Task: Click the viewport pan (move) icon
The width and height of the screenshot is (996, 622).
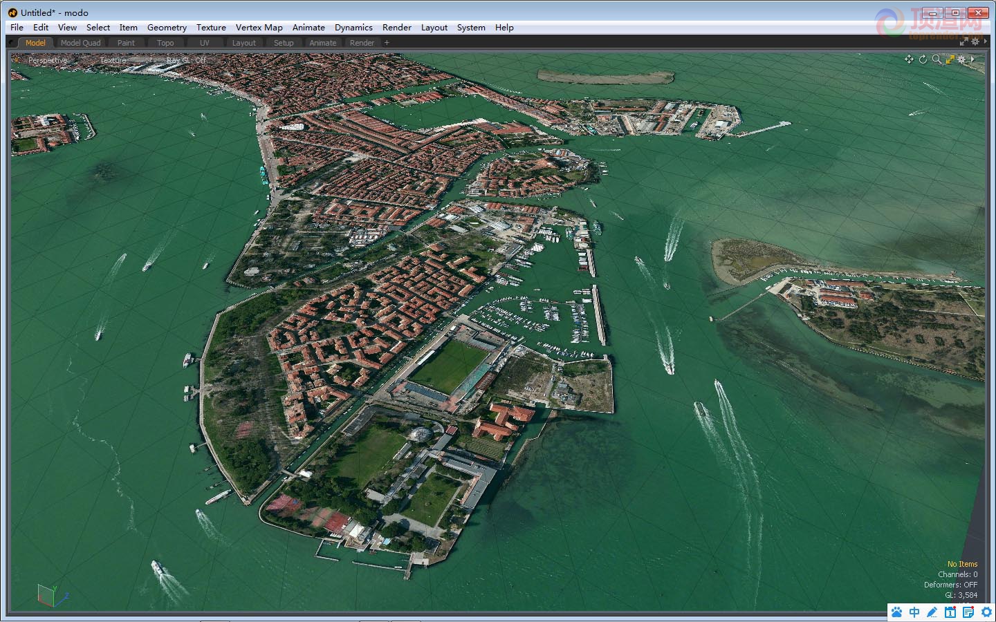Action: pos(909,59)
